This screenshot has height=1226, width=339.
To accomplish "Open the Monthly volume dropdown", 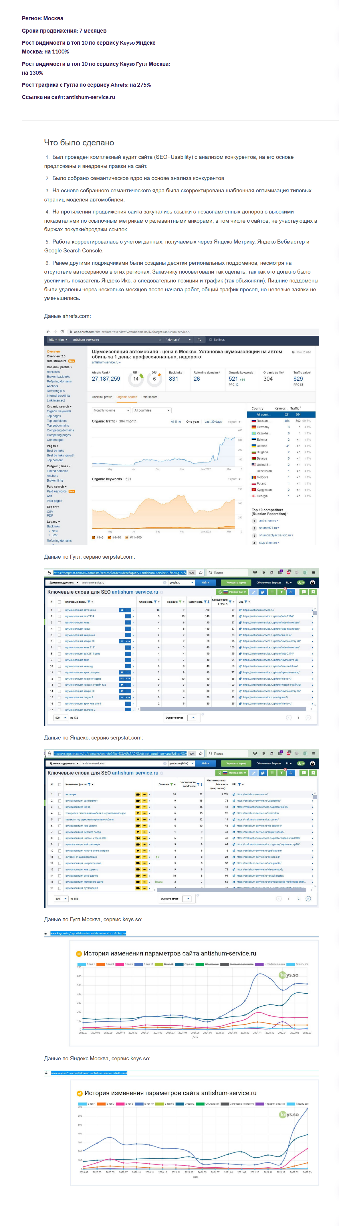I will [111, 410].
